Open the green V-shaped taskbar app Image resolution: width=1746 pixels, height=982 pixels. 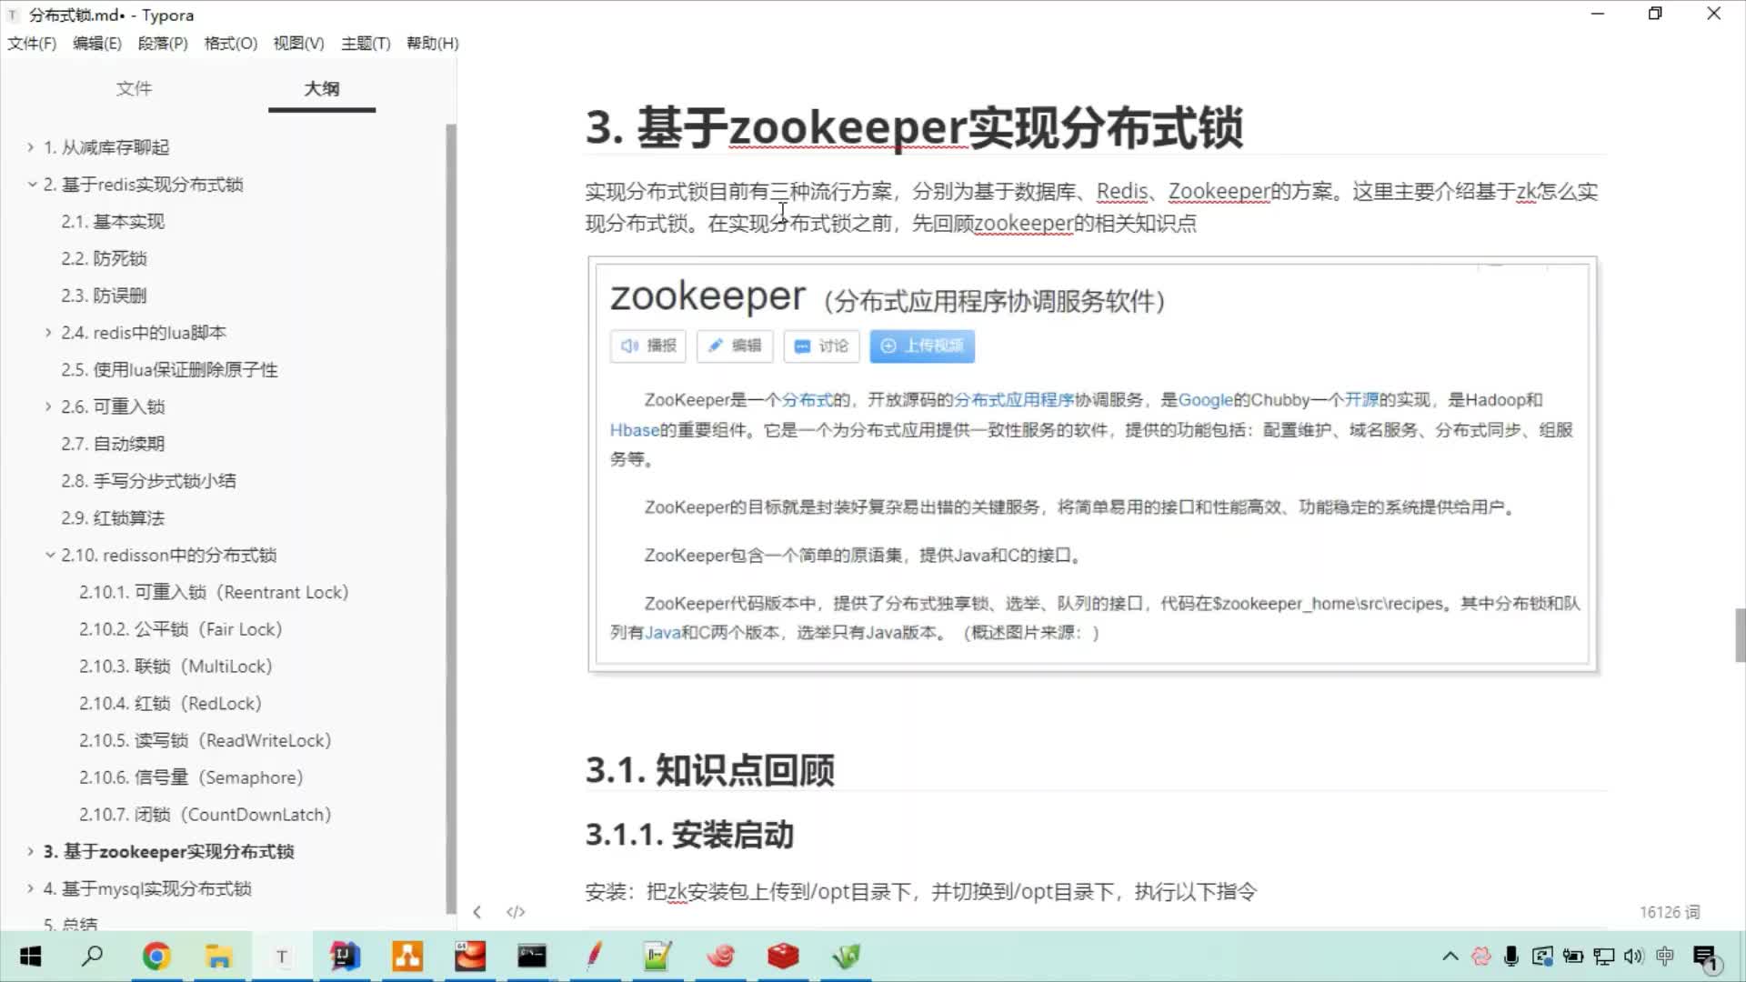point(846,957)
